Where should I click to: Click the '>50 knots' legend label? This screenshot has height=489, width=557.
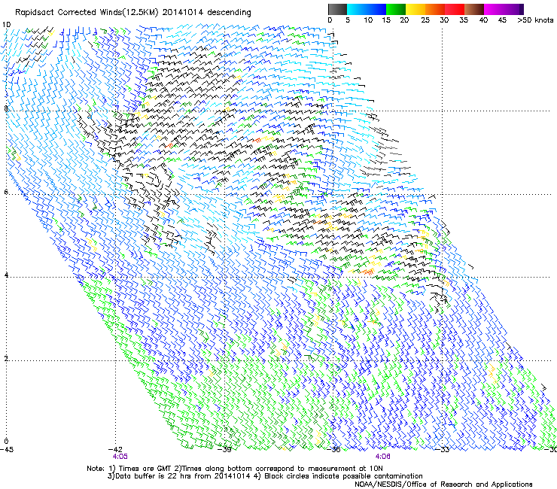pos(535,20)
